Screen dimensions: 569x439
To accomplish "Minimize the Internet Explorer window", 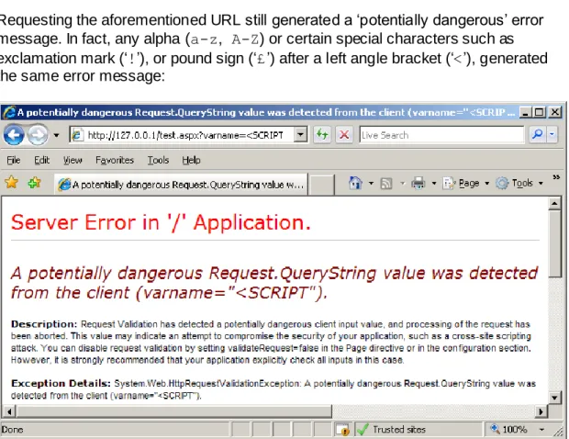I will coord(524,113).
